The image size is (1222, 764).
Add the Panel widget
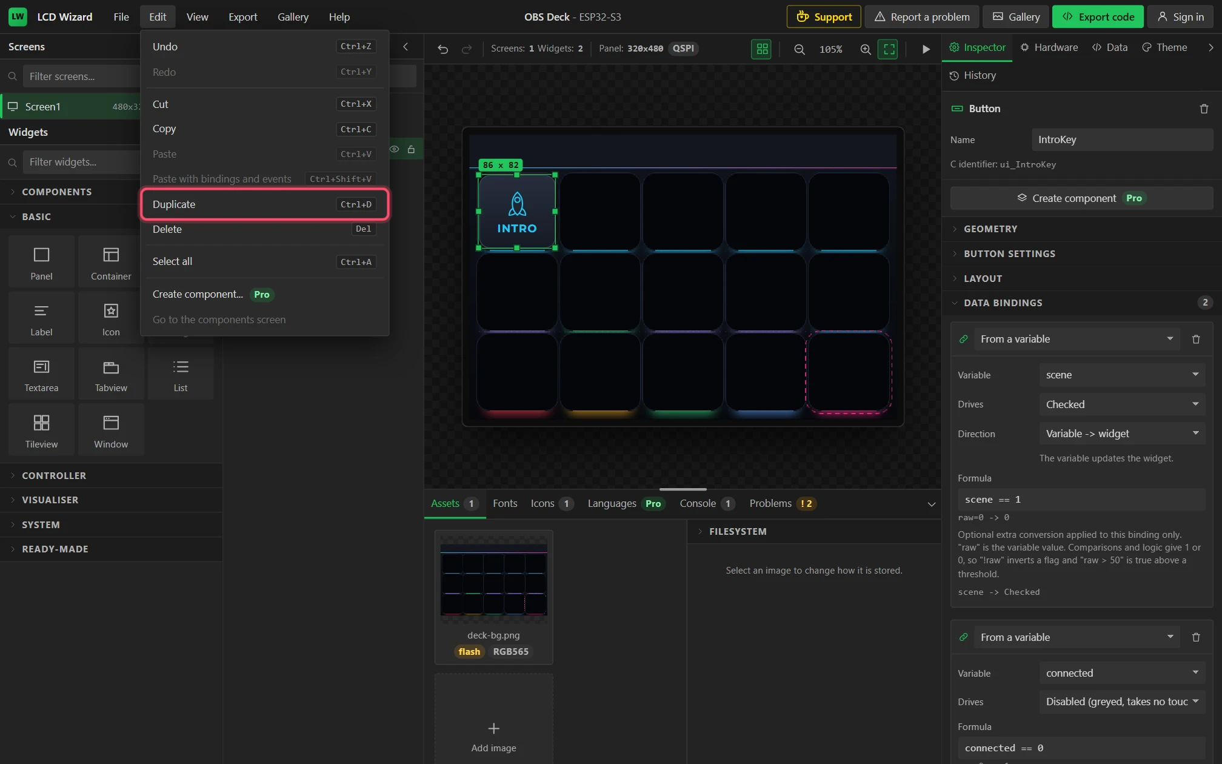41,262
